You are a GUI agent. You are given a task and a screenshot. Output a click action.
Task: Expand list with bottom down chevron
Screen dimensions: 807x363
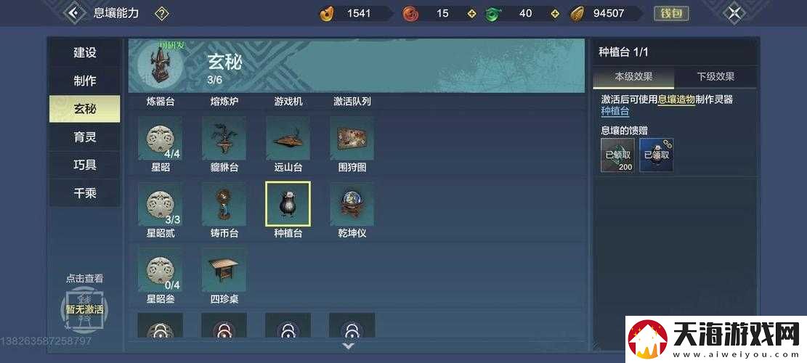[x=349, y=346]
